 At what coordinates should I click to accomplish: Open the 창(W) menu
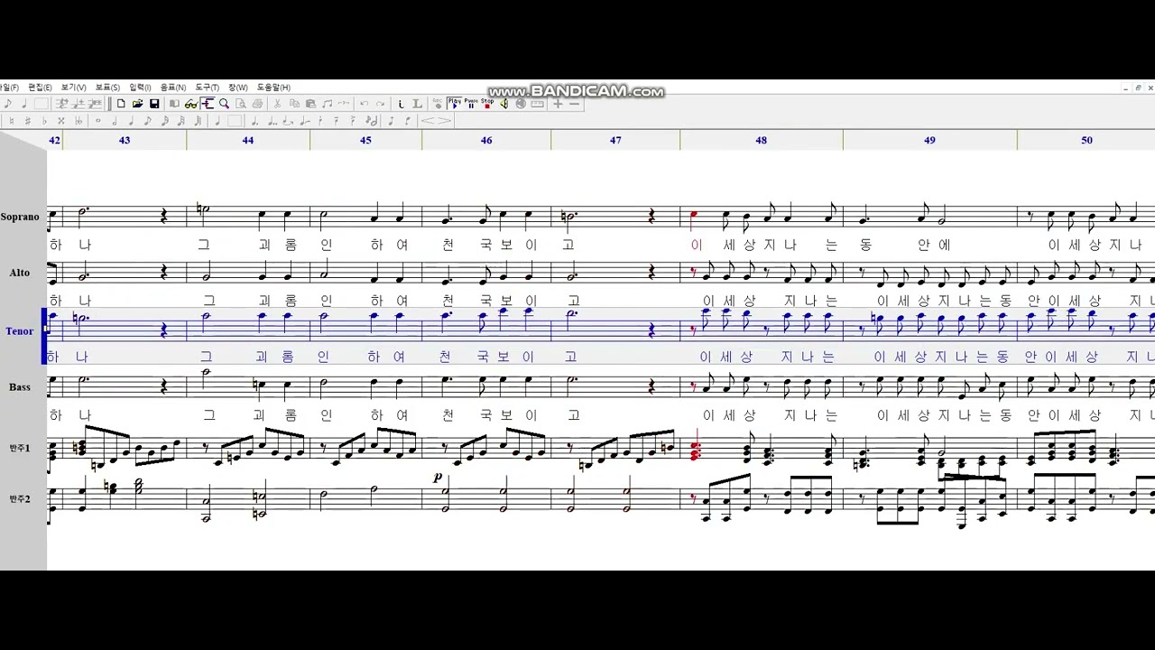click(238, 88)
